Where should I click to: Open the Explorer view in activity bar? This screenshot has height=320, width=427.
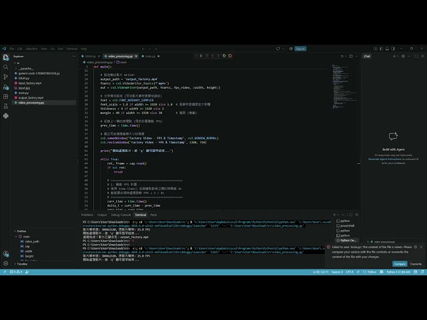[x=6, y=57]
